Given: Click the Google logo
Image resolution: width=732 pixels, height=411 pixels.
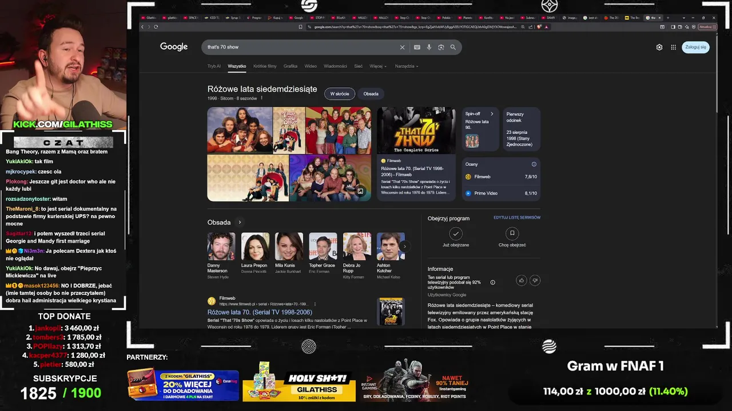Looking at the screenshot, I should coord(174,47).
